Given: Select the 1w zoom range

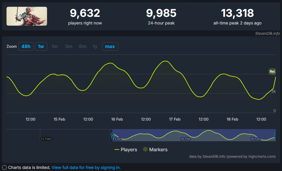Looking at the screenshot, I should [41, 46].
